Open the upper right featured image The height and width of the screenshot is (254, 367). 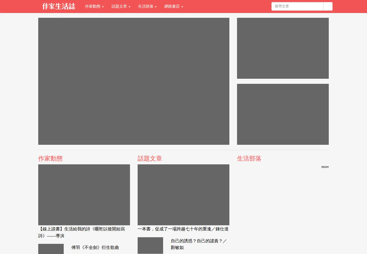coord(283,48)
